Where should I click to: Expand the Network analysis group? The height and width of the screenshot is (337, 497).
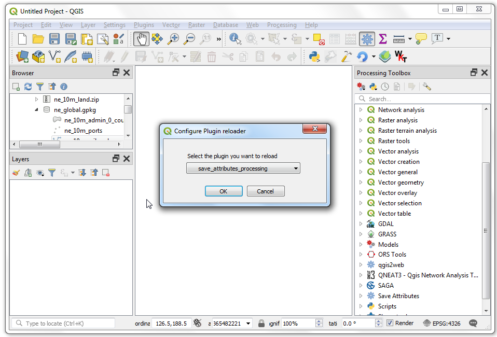tap(361, 109)
